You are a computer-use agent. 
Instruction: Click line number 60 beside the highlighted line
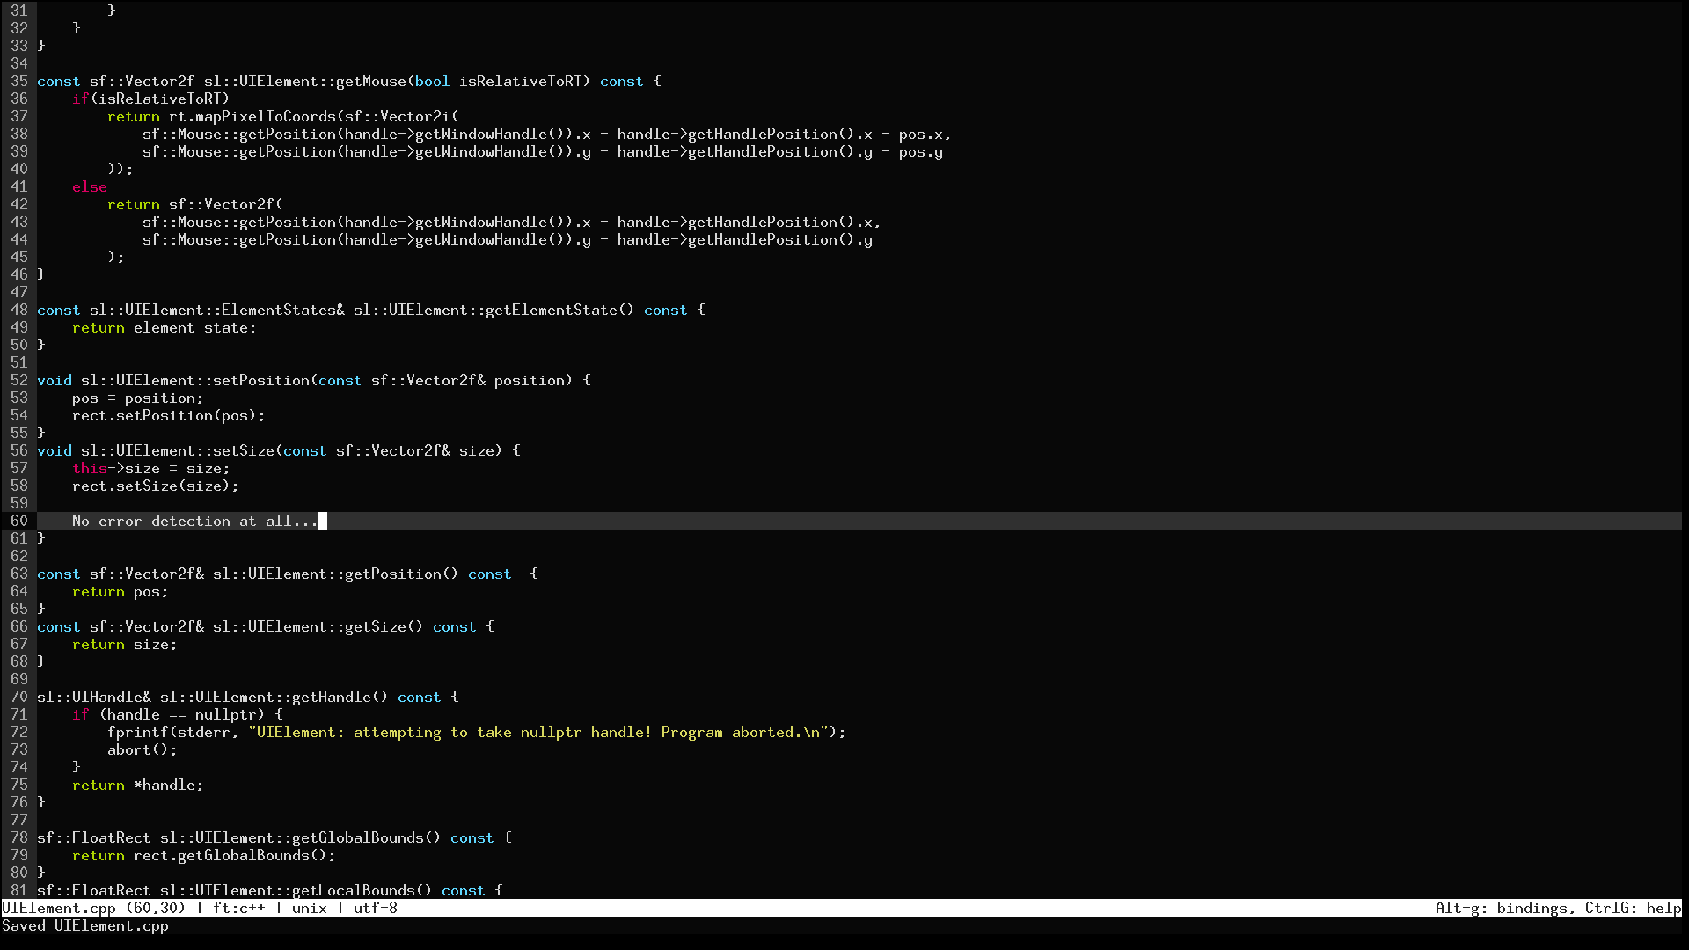[18, 521]
